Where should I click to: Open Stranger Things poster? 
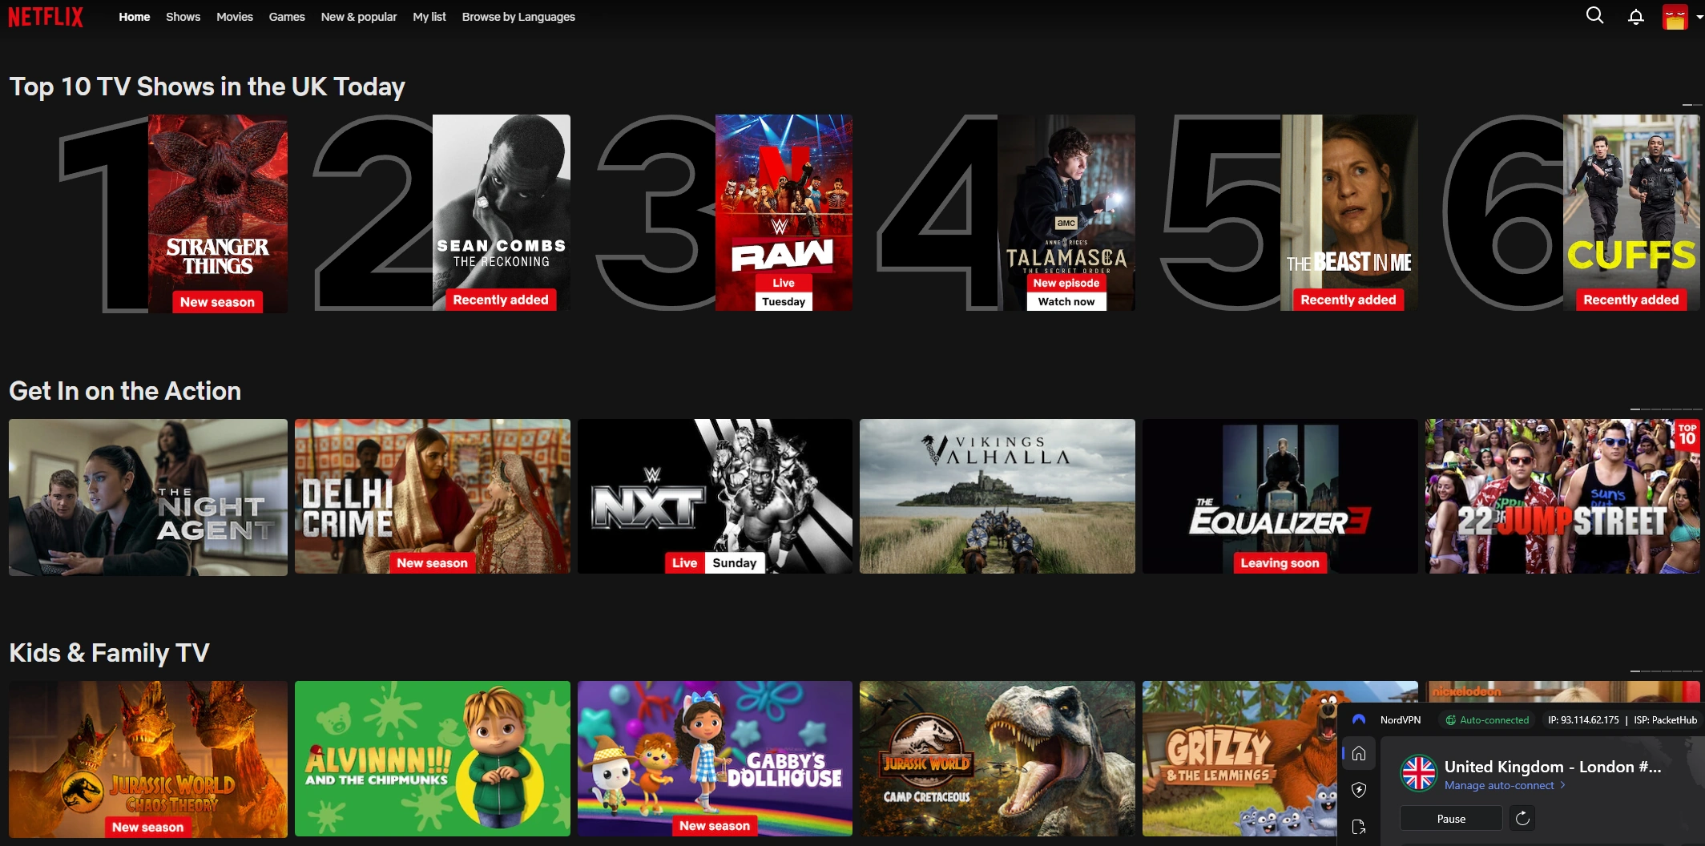pos(218,213)
